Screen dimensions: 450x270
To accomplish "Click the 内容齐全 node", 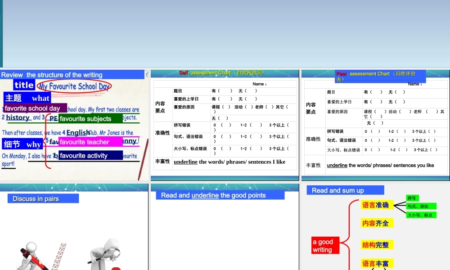I will pyautogui.click(x=377, y=223).
